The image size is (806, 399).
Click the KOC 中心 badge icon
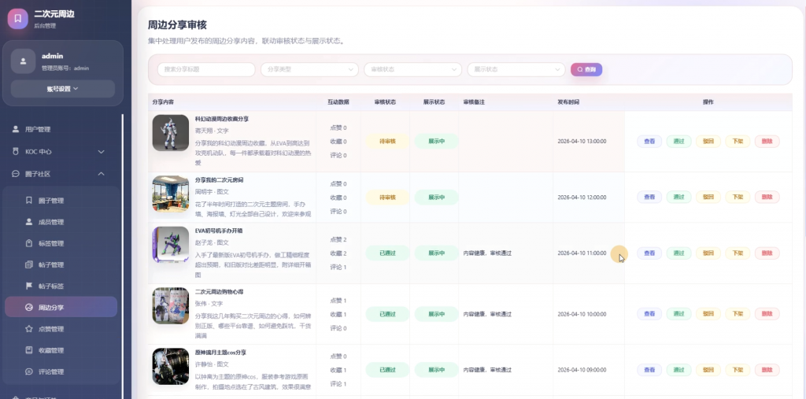(16, 152)
